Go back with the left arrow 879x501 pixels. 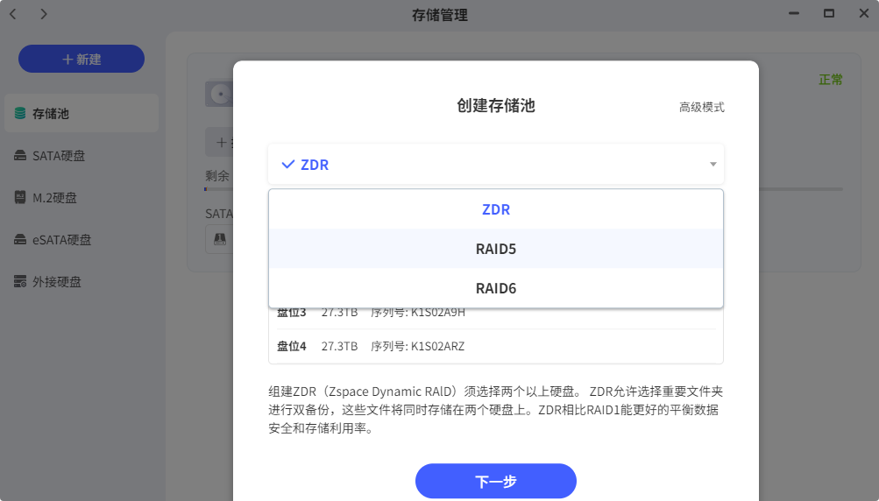click(x=13, y=14)
